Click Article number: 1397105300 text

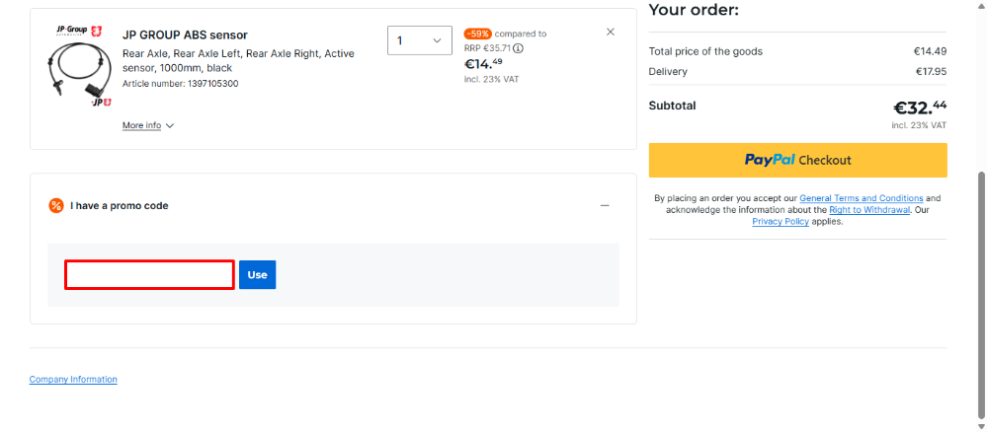click(x=180, y=84)
